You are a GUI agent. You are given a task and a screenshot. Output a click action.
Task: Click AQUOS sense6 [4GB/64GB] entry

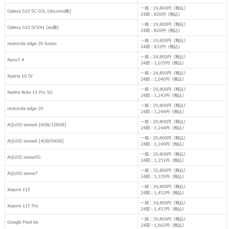click(x=35, y=141)
